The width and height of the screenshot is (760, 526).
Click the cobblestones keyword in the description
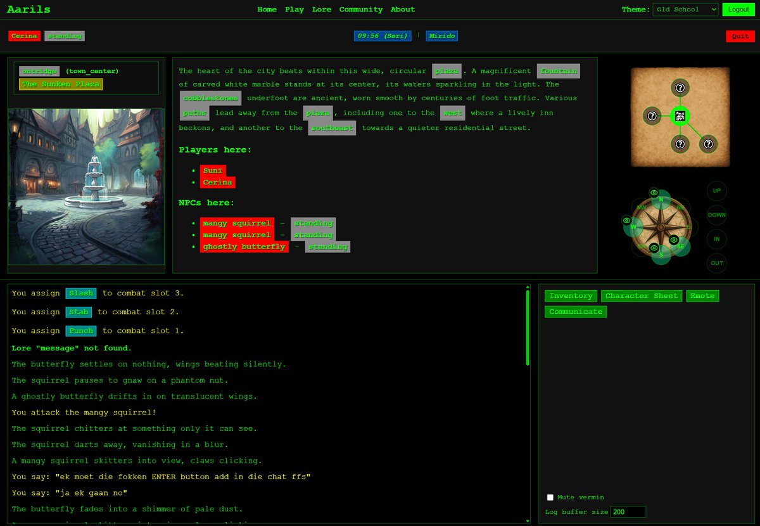[211, 98]
